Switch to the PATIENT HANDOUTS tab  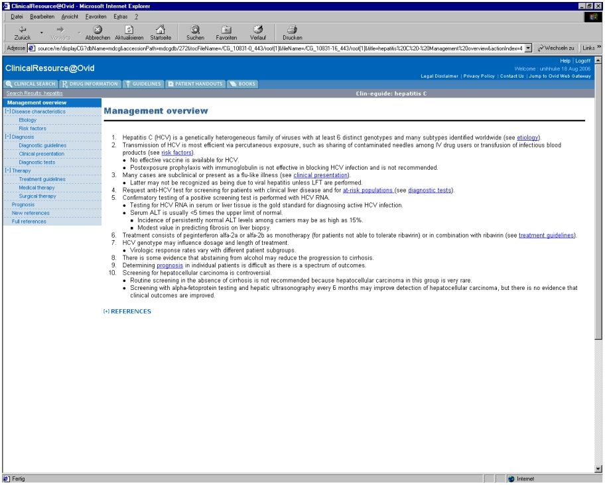click(195, 84)
